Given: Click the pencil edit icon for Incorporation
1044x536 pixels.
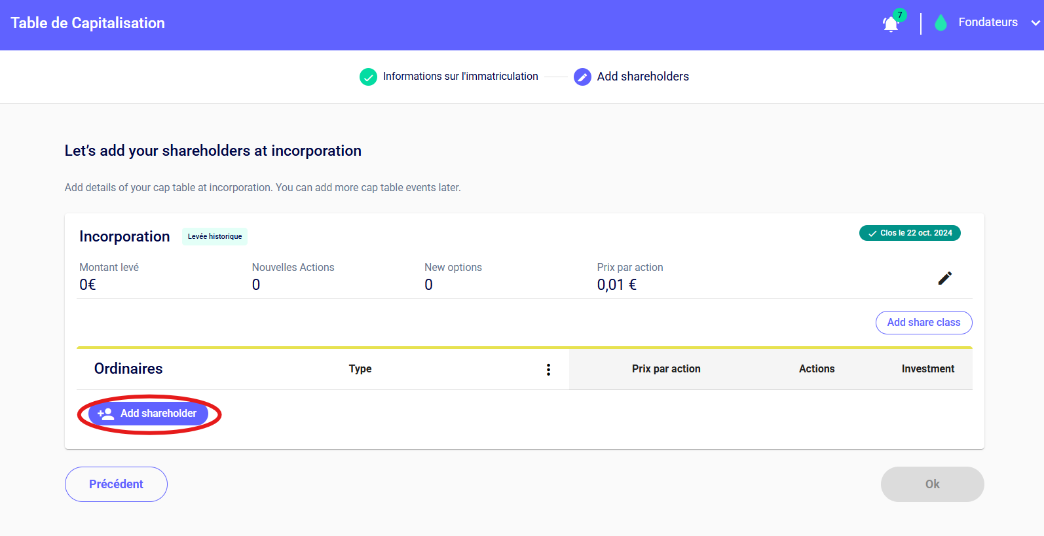Looking at the screenshot, I should coord(944,278).
